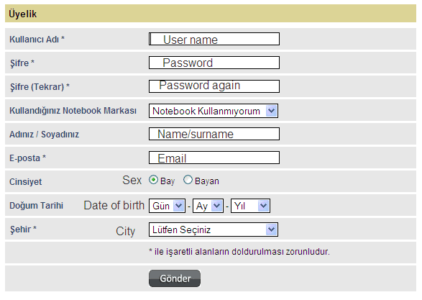Click the Adınız / Soyadınız name field

pos(214,134)
